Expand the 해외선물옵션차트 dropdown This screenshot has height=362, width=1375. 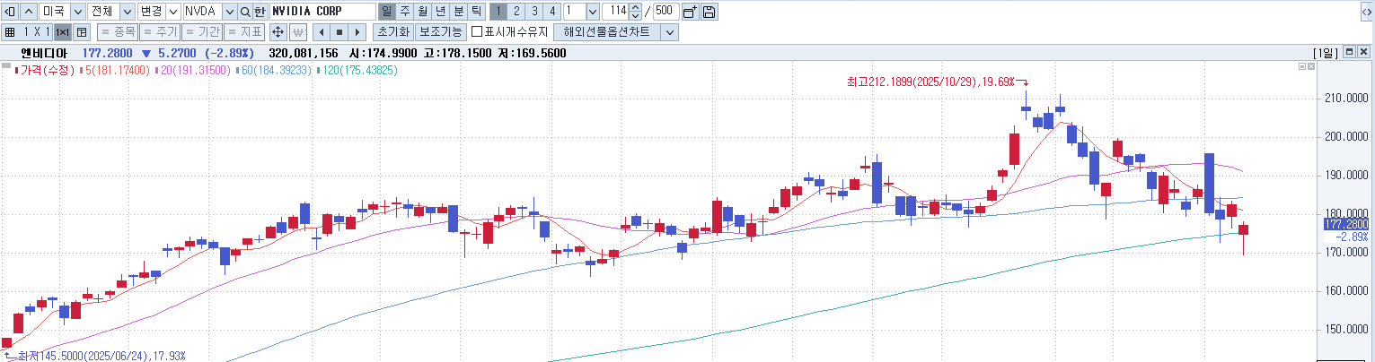click(669, 32)
